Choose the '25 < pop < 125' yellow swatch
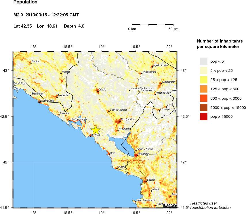The height and width of the screenshot is (214, 246). tap(204, 80)
